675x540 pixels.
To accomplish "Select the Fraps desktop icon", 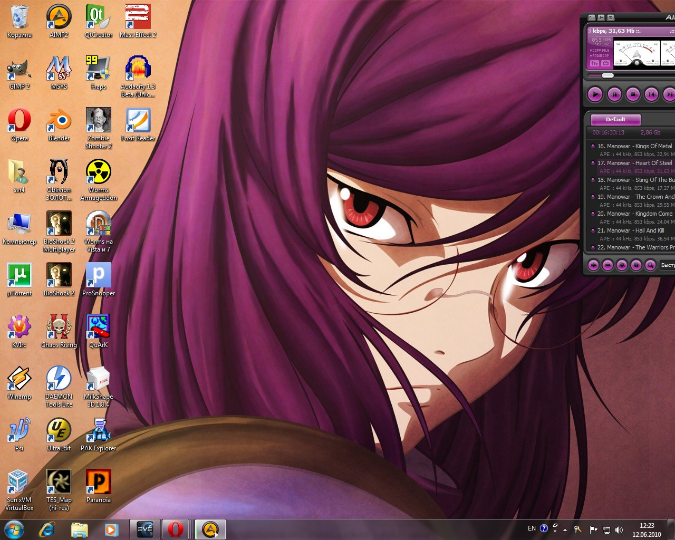I will click(x=99, y=73).
